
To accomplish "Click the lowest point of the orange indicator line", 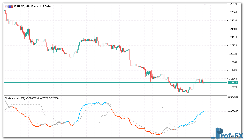I will pos(158,134).
